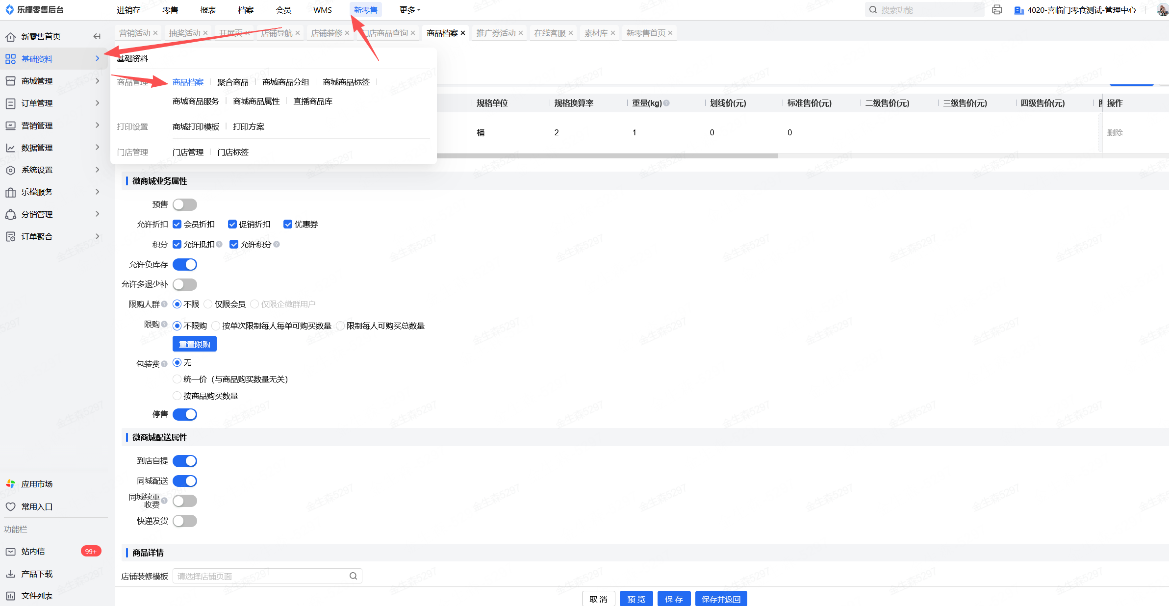The height and width of the screenshot is (606, 1169).
Task: Click the 产品下载 download icon
Action: click(x=10, y=574)
